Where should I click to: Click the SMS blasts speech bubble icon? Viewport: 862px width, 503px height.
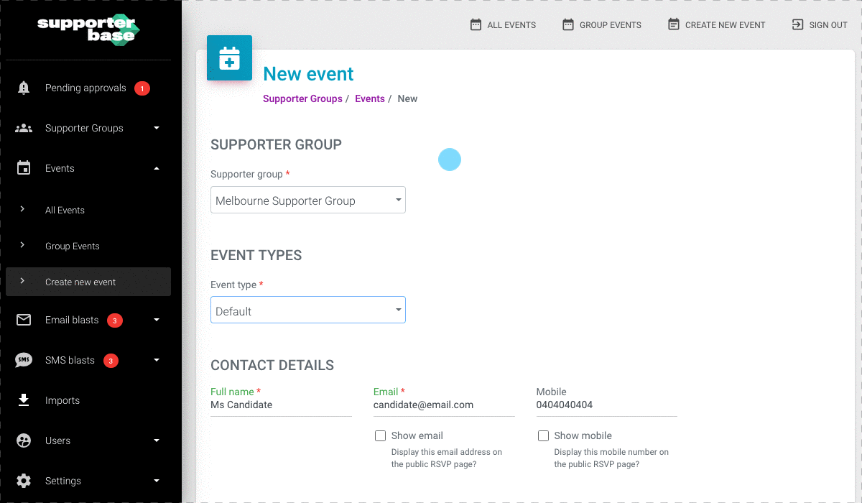tap(24, 360)
